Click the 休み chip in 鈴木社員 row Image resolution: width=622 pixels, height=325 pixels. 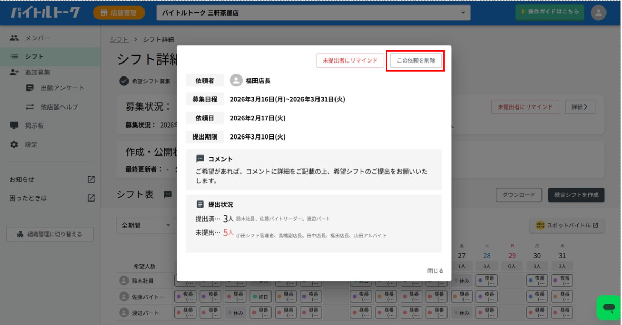[x=462, y=281]
